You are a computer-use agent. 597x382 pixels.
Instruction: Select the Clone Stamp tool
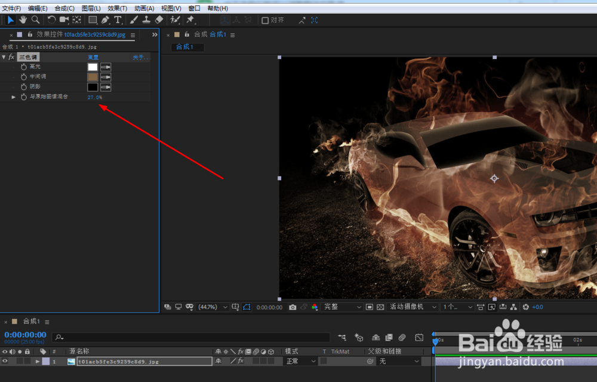tap(146, 20)
